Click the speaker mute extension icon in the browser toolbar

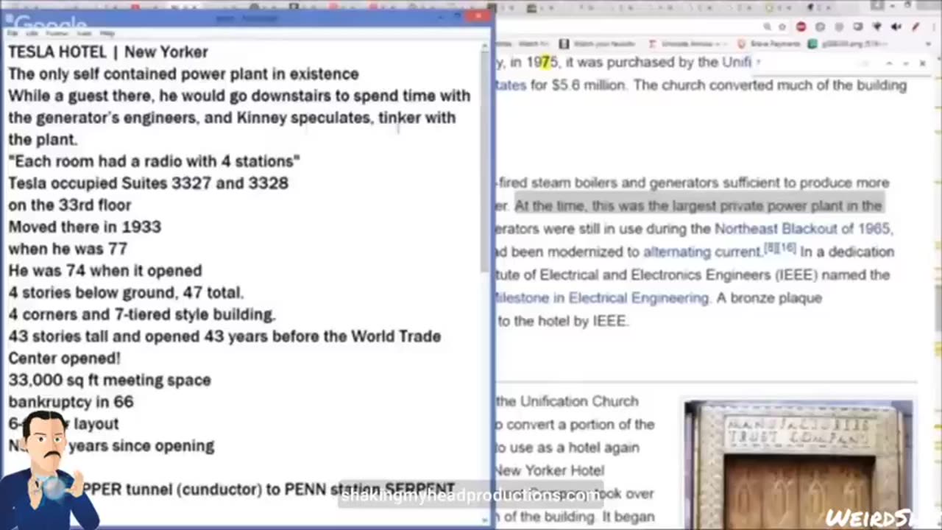pyautogui.click(x=896, y=27)
